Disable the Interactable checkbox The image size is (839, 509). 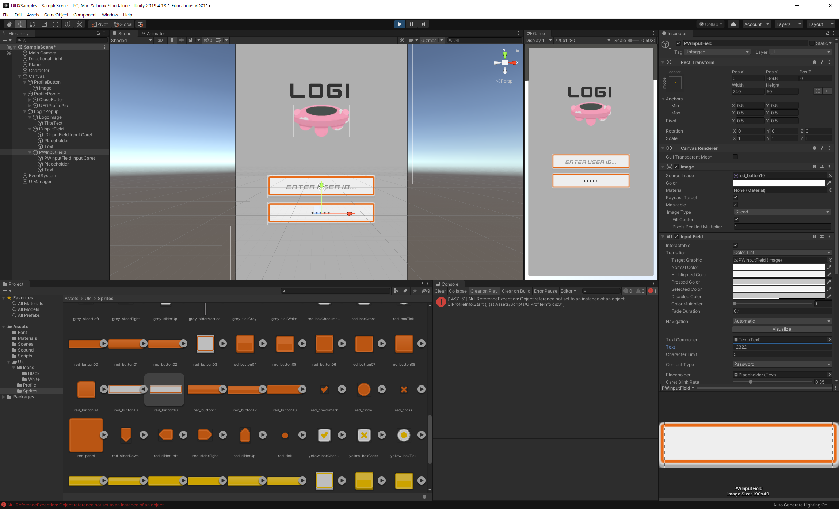(x=735, y=245)
